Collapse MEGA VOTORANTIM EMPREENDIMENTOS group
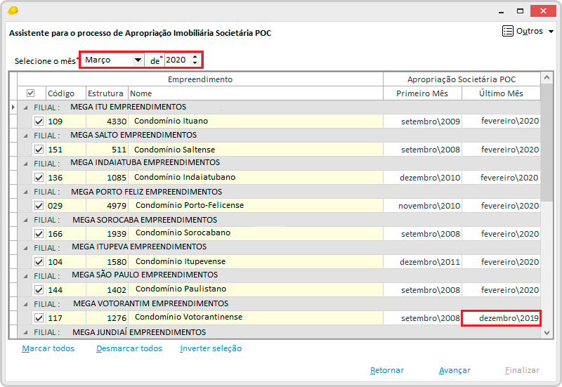562x387 pixels. point(25,304)
